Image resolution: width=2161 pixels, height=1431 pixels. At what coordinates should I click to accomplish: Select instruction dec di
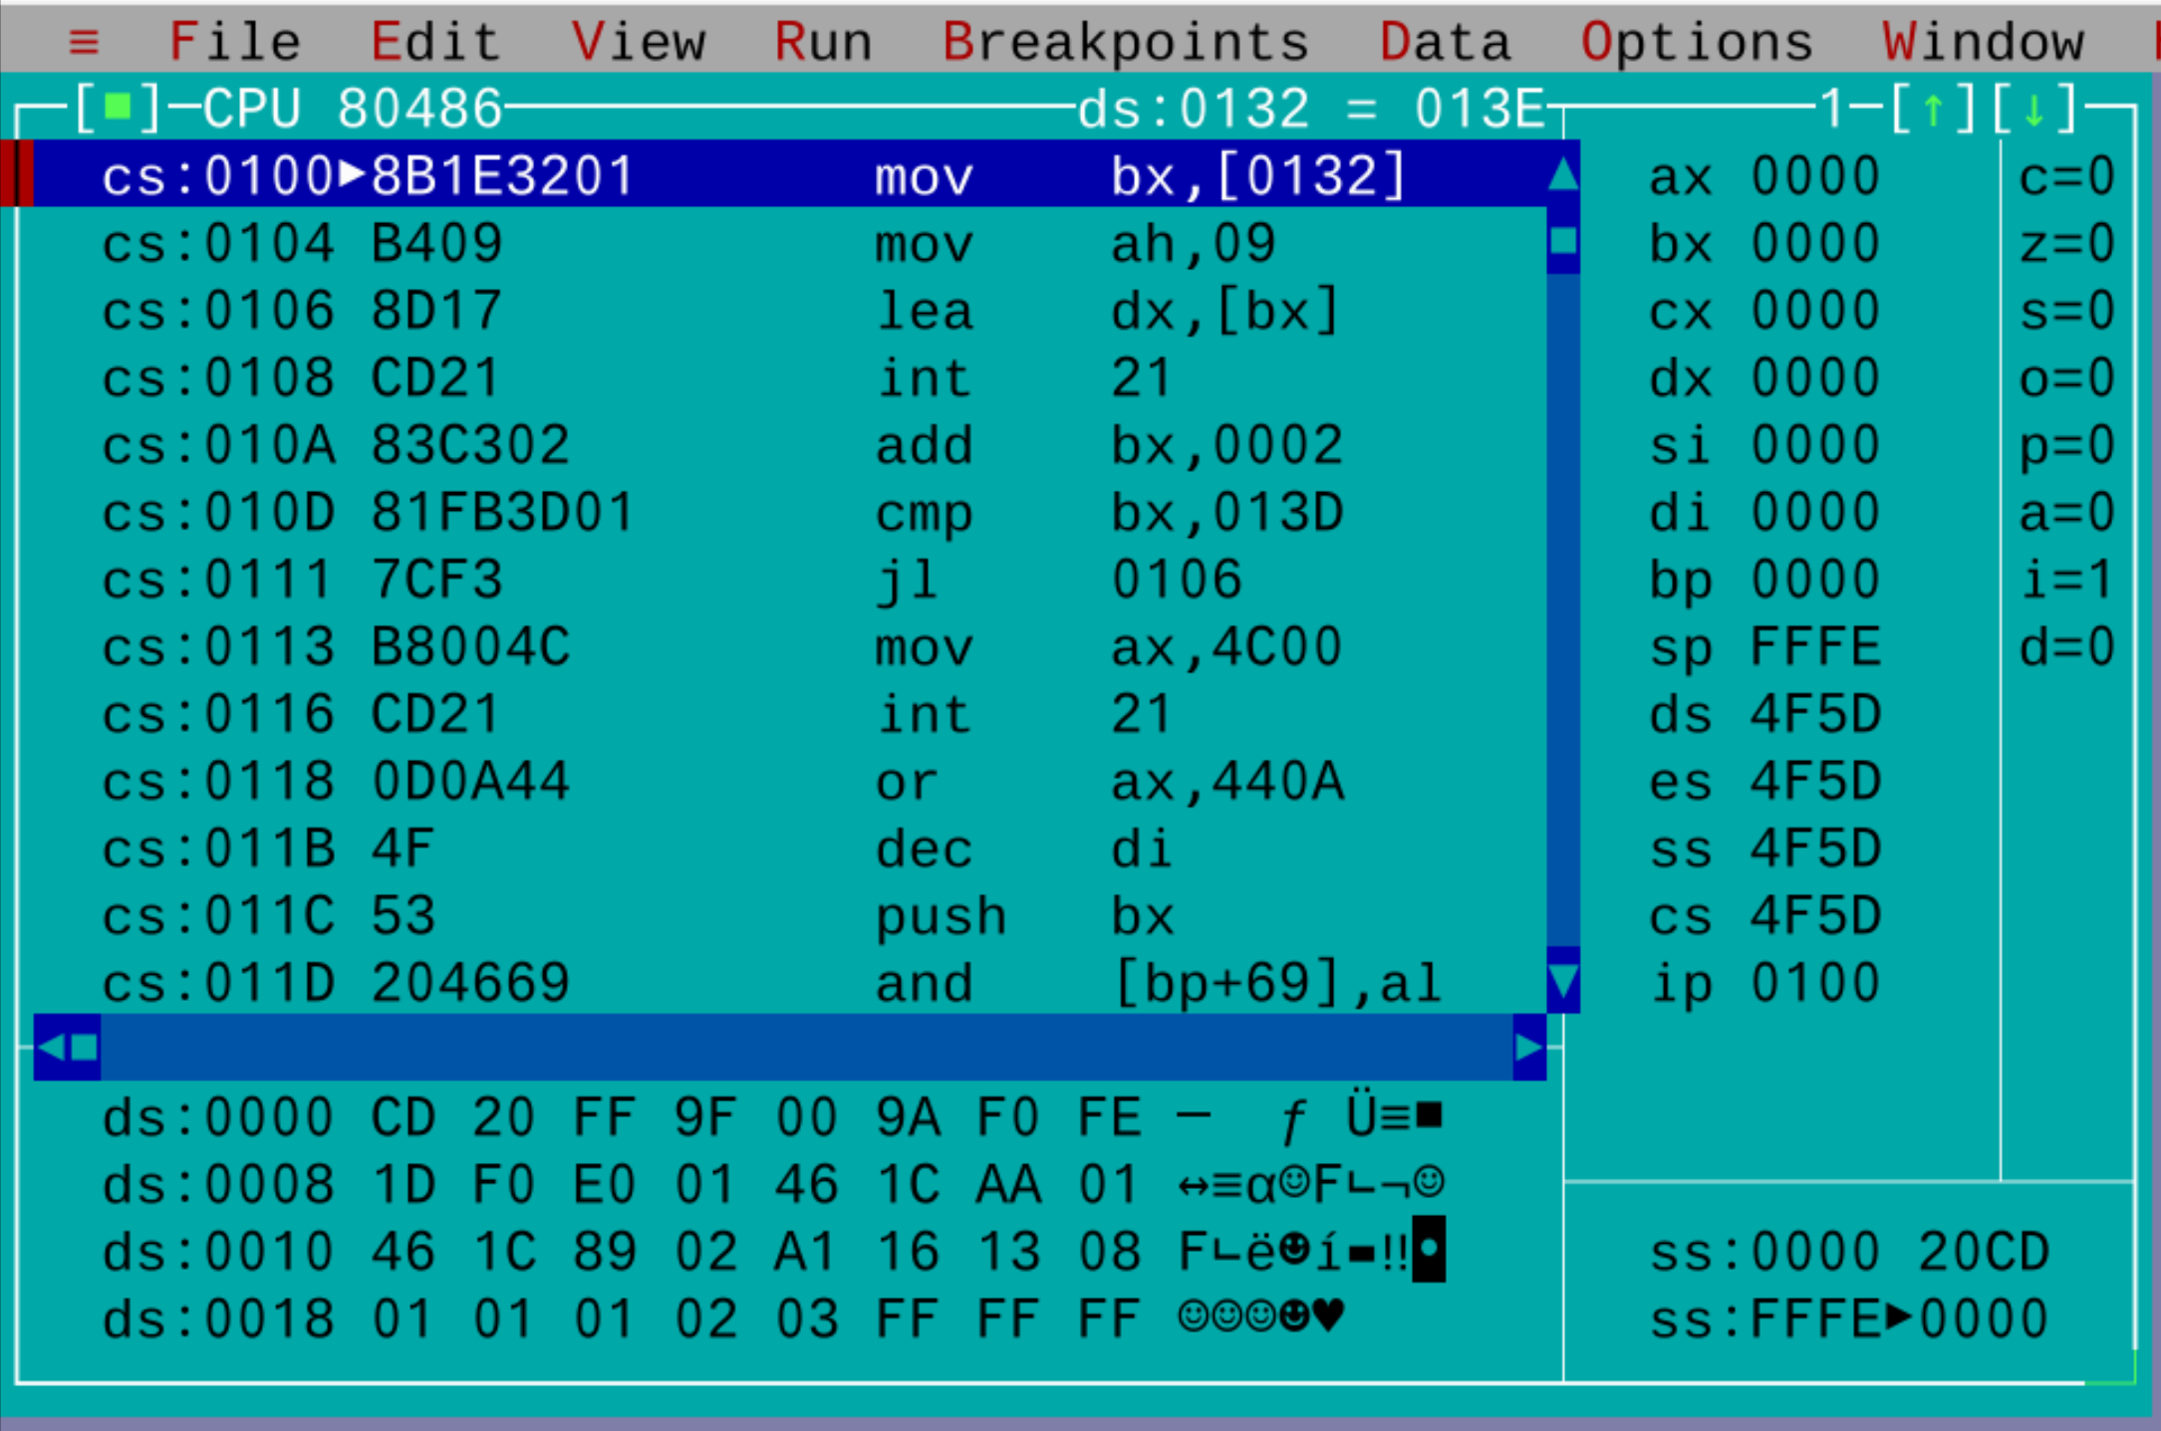(x=790, y=847)
